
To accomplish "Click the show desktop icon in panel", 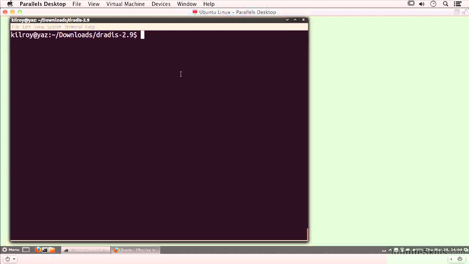I will tap(26, 250).
